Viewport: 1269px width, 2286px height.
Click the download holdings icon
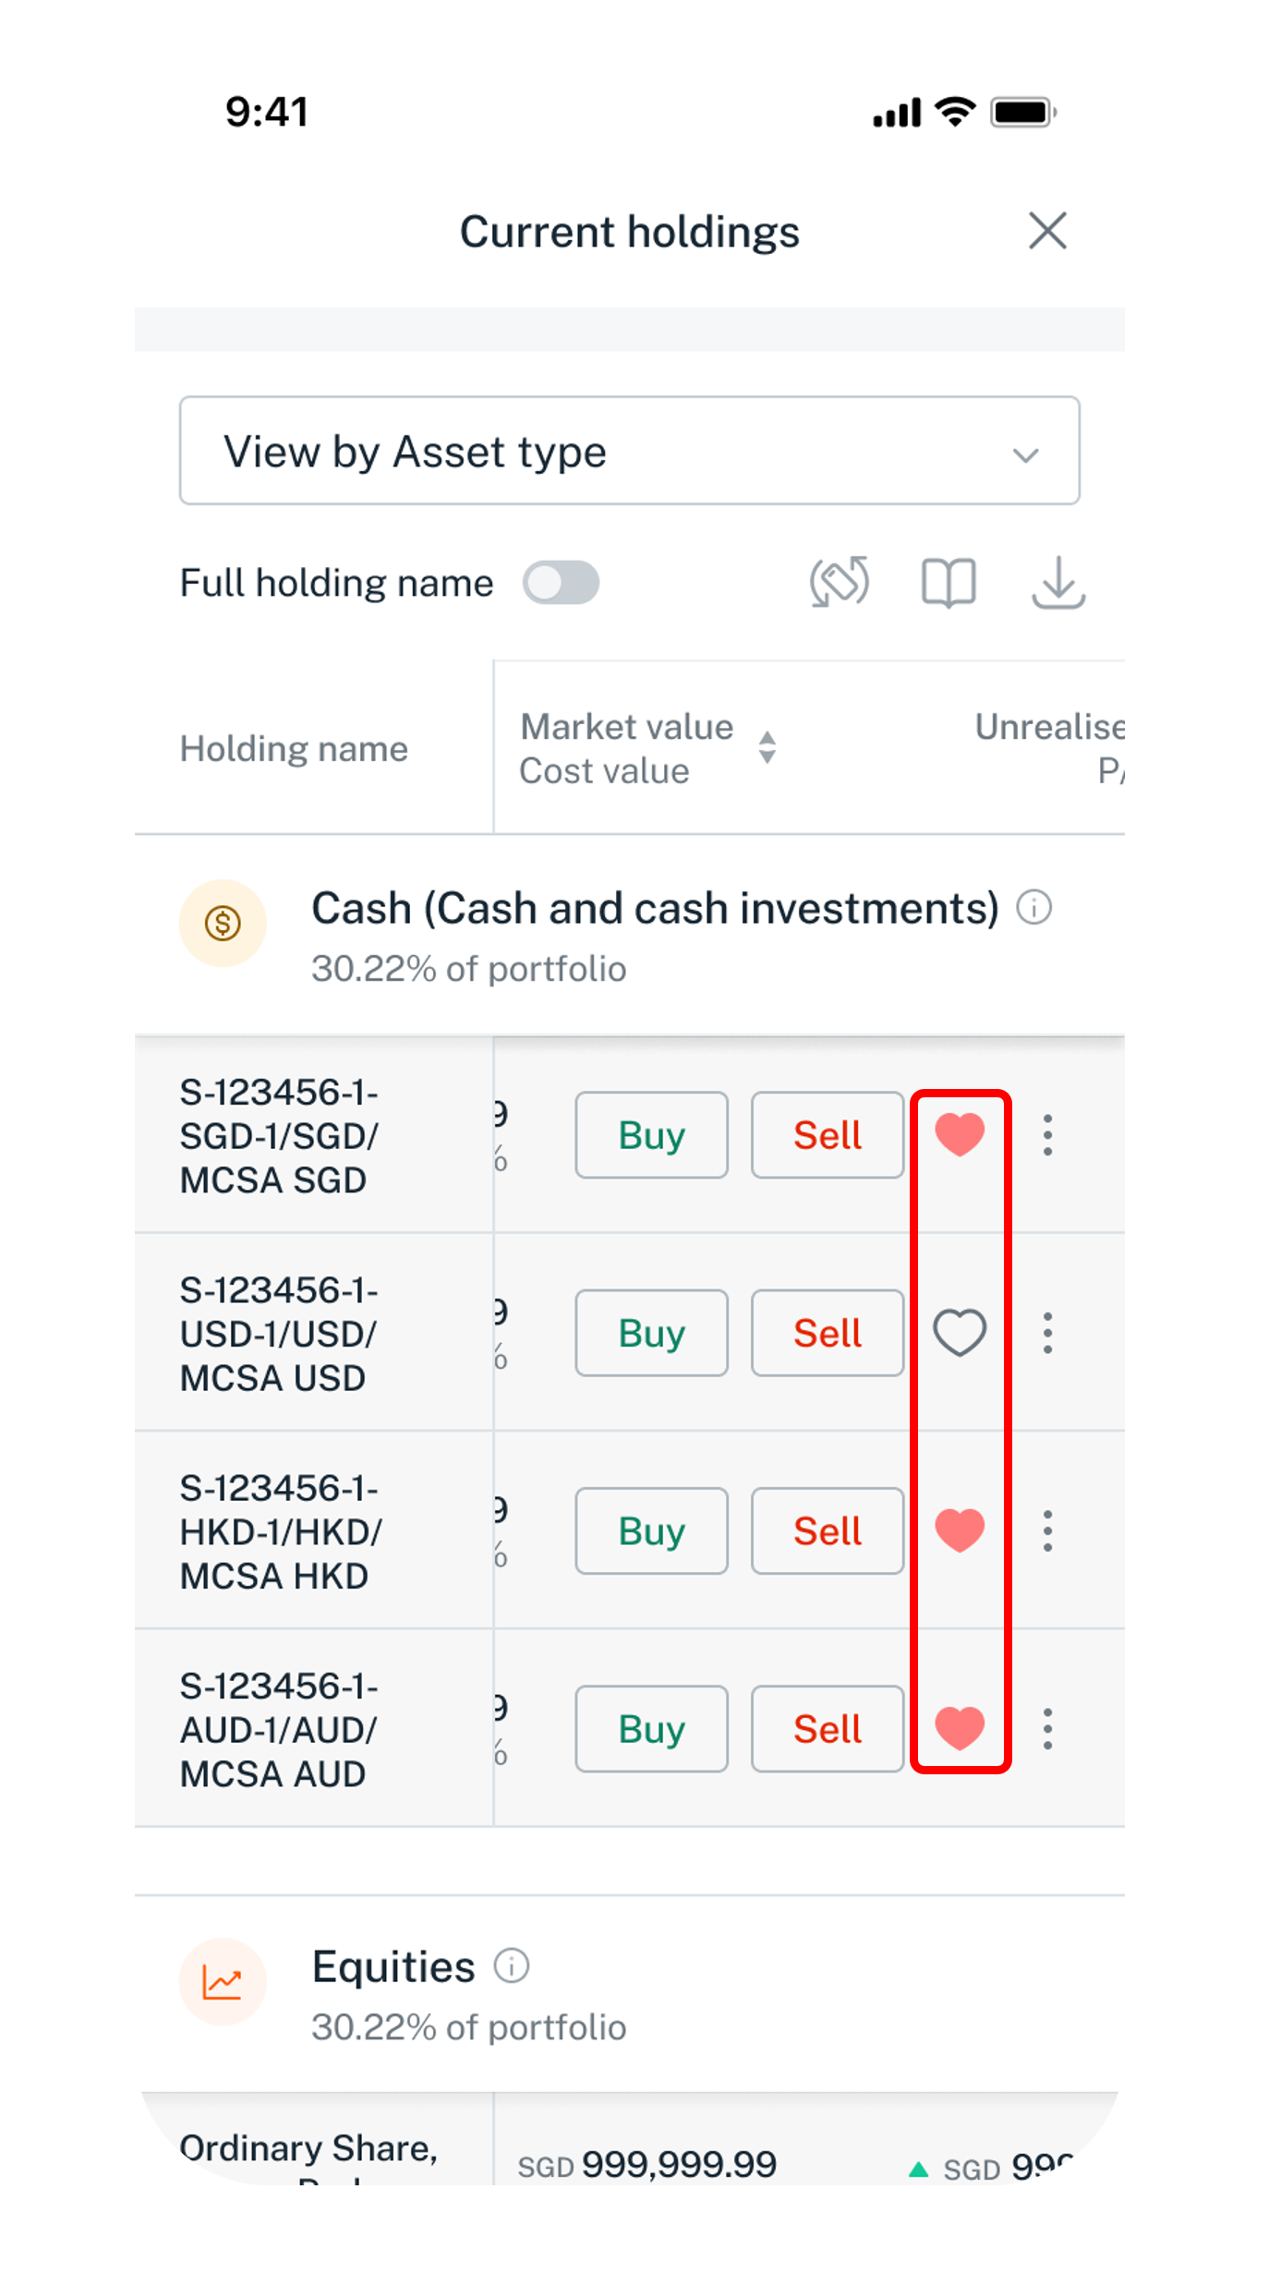coord(1057,583)
